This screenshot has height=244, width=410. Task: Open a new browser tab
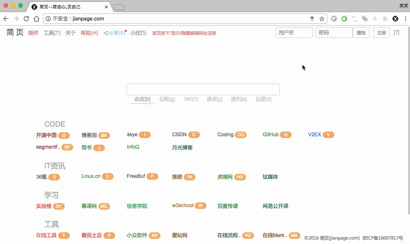[119, 7]
